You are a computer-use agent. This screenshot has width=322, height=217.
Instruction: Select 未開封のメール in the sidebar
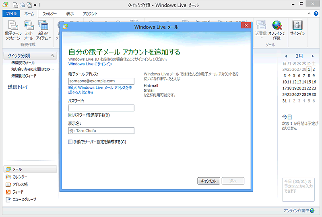click(23, 63)
